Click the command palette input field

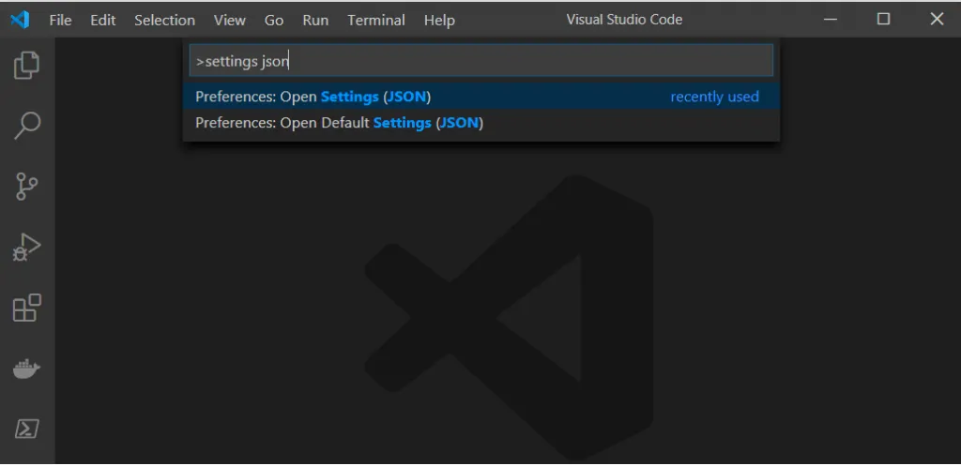click(x=480, y=62)
